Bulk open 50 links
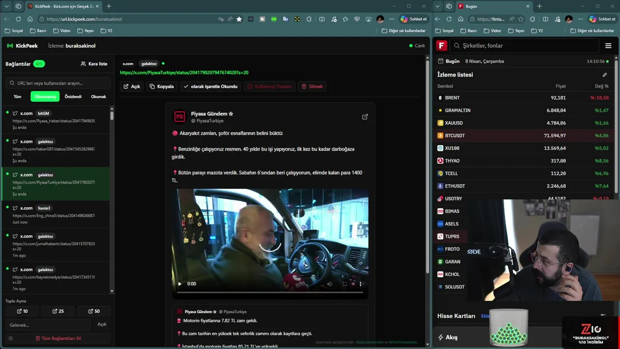 (x=94, y=311)
